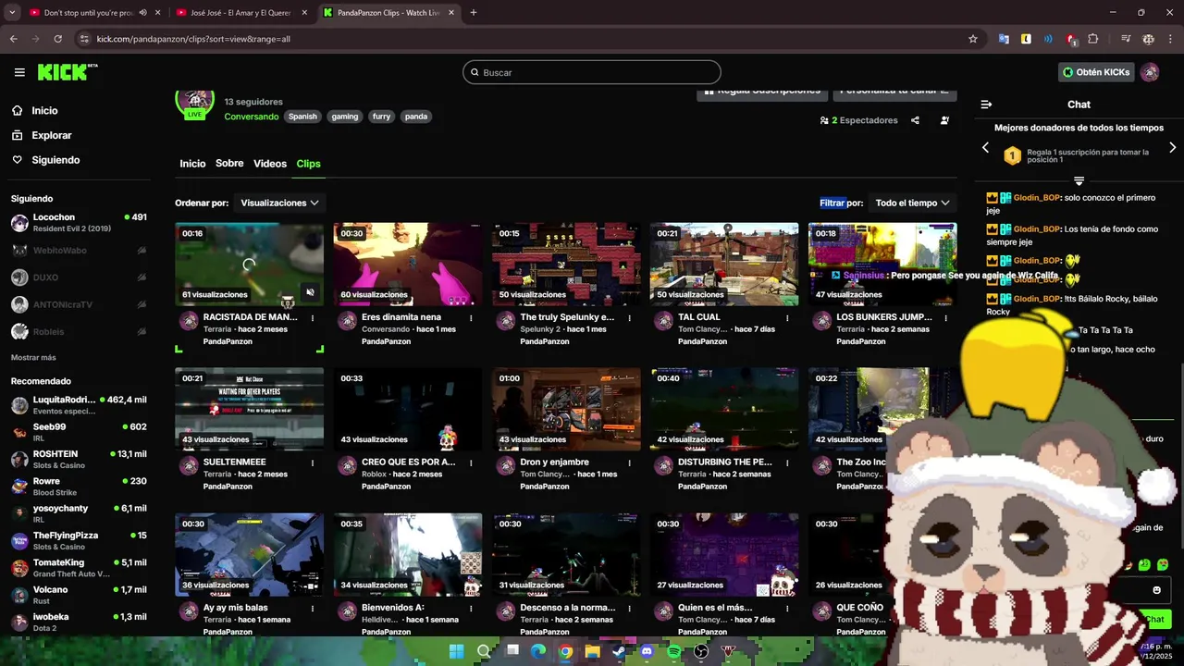Image resolution: width=1184 pixels, height=666 pixels.
Task: Open OBS Studio from the taskbar
Action: 701,652
